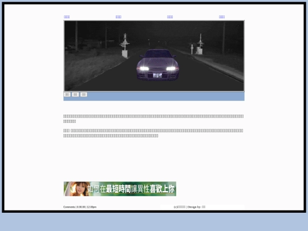Click the "Comments" text in the footer
This screenshot has height=231, width=308.
tap(69, 207)
